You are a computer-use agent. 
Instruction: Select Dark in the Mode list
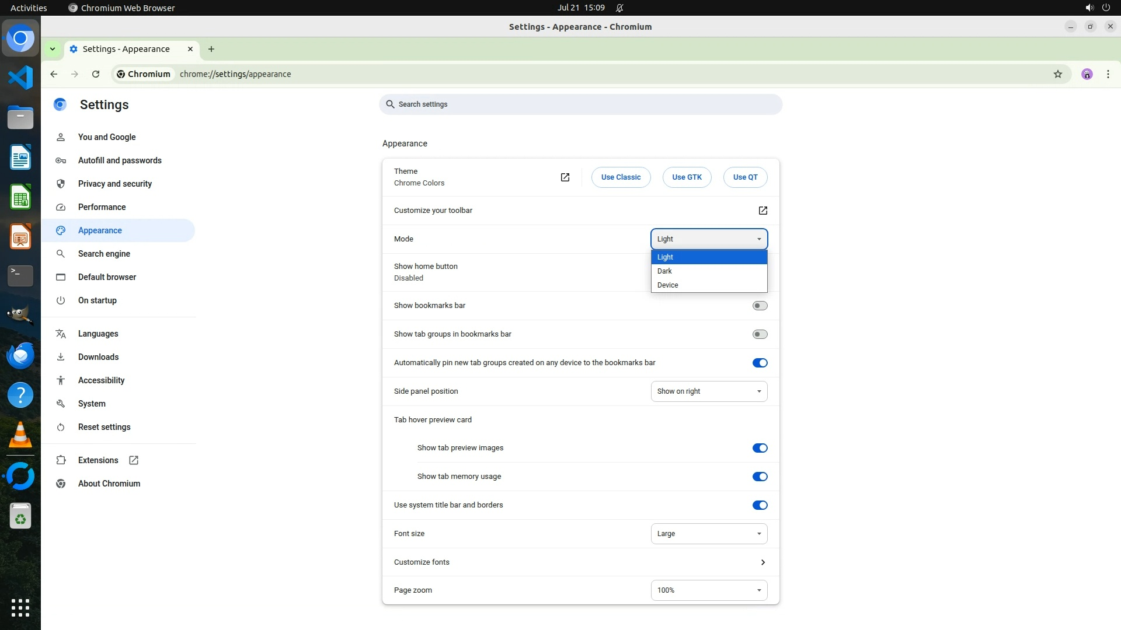click(x=665, y=271)
